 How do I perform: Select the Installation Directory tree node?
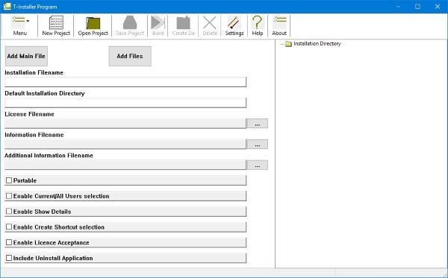tap(317, 44)
